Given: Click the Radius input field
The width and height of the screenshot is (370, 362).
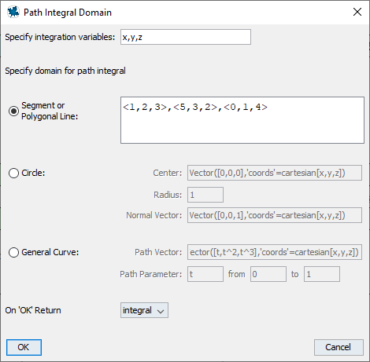Looking at the screenshot, I should pos(205,195).
